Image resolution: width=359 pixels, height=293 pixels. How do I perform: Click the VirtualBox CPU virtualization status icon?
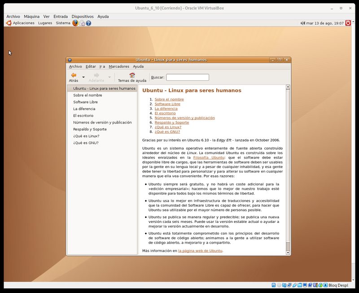tap(315, 285)
